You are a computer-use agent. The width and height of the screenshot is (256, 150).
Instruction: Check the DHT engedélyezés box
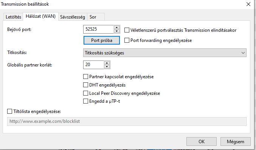point(85,85)
